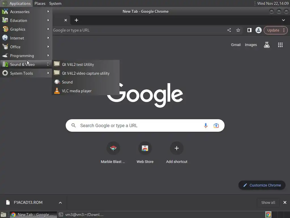
Task: Launch Qt V4L2 test Utility
Action: point(86,64)
